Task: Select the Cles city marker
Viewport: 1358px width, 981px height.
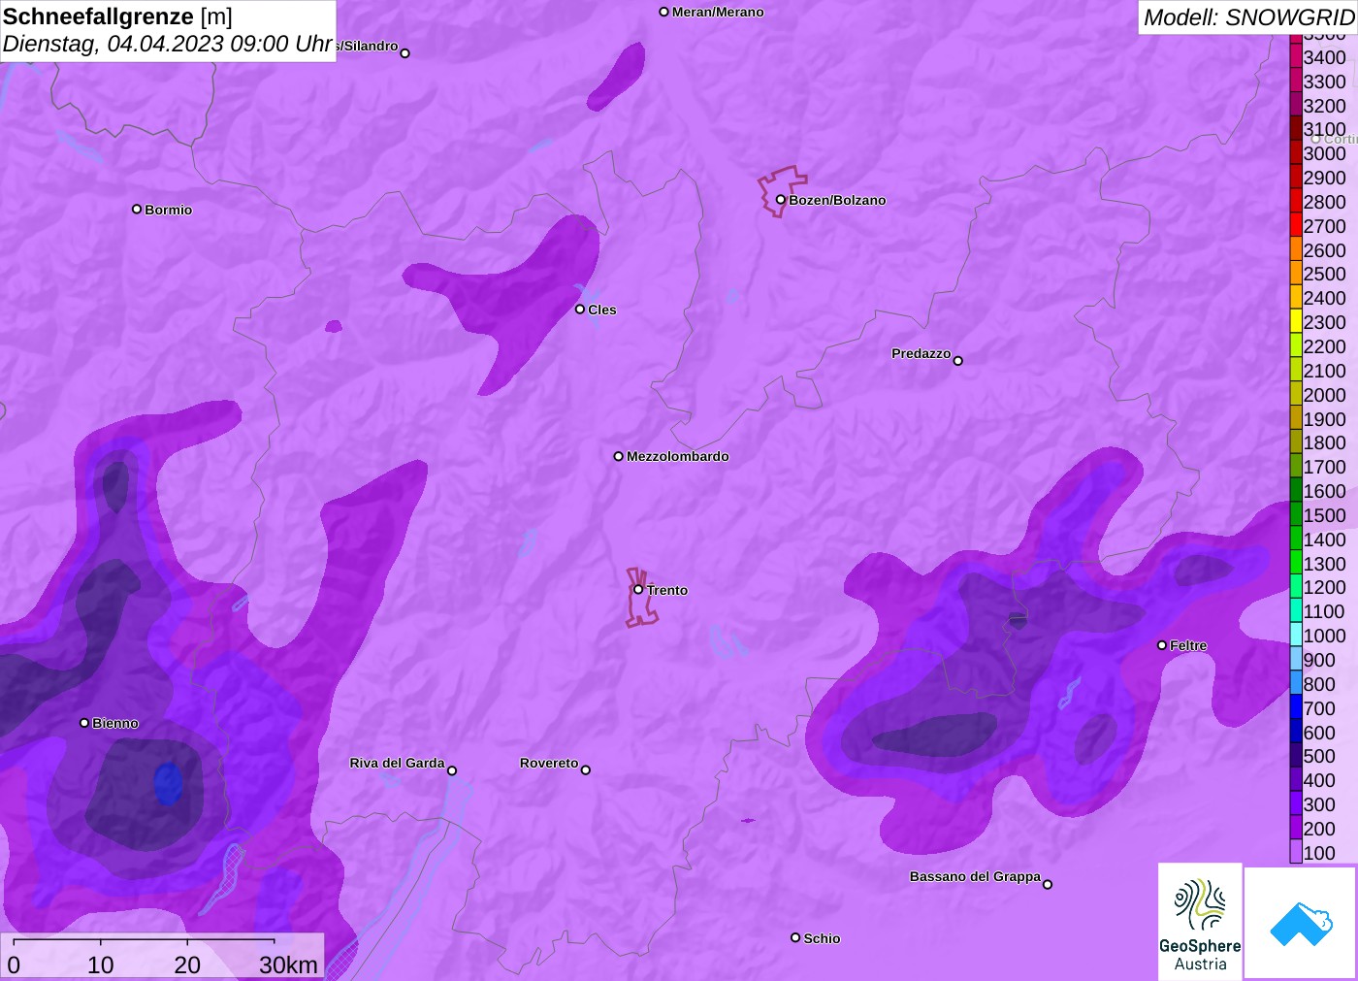Action: point(580,310)
